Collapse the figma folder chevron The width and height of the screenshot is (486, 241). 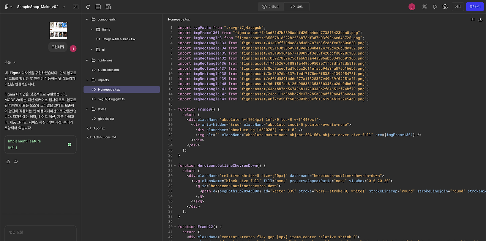click(x=92, y=29)
